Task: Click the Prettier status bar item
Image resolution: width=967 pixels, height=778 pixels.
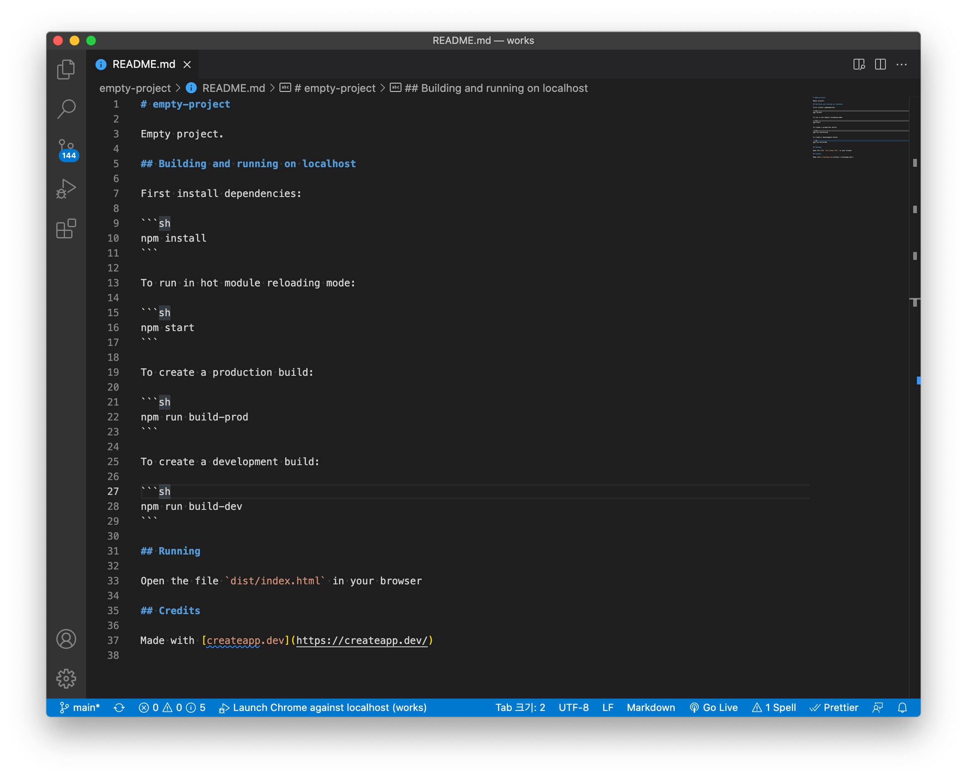Action: pyautogui.click(x=834, y=708)
